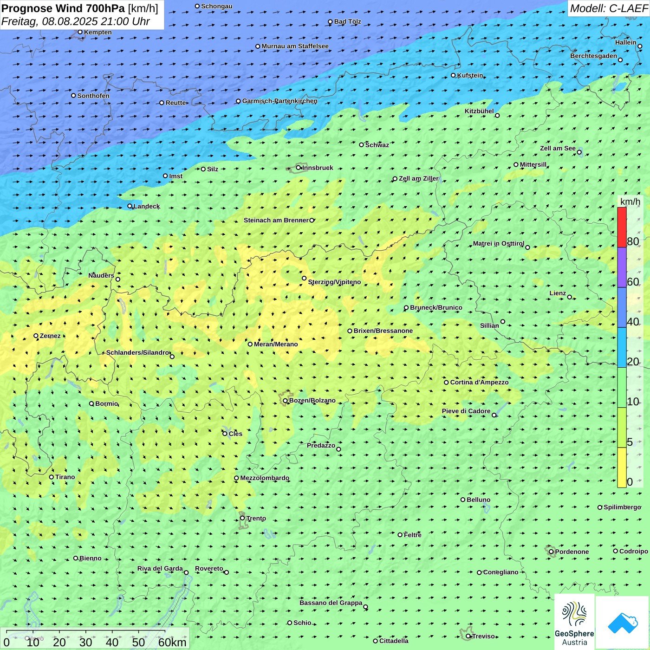Select the Zernez city marker
650x650 pixels.
[x=36, y=336]
